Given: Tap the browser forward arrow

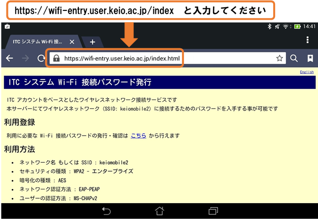Looking at the screenshot, I should 26,58.
